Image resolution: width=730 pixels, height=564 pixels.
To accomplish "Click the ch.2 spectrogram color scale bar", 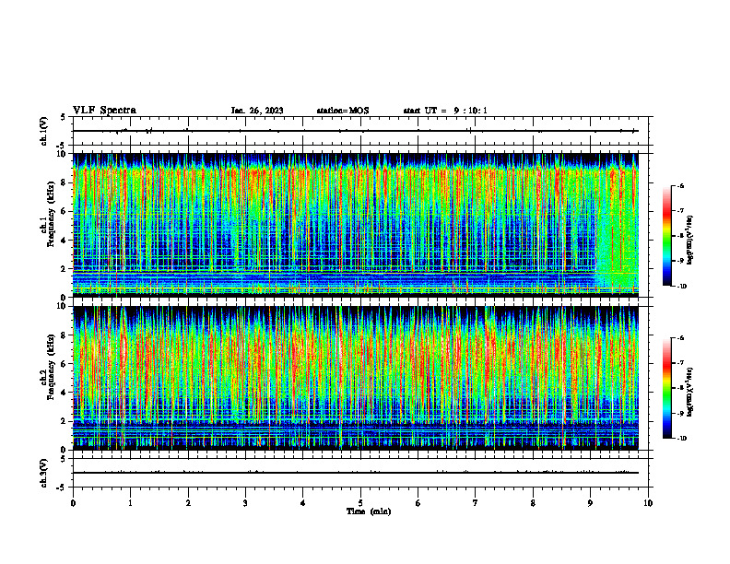I will click(x=666, y=388).
